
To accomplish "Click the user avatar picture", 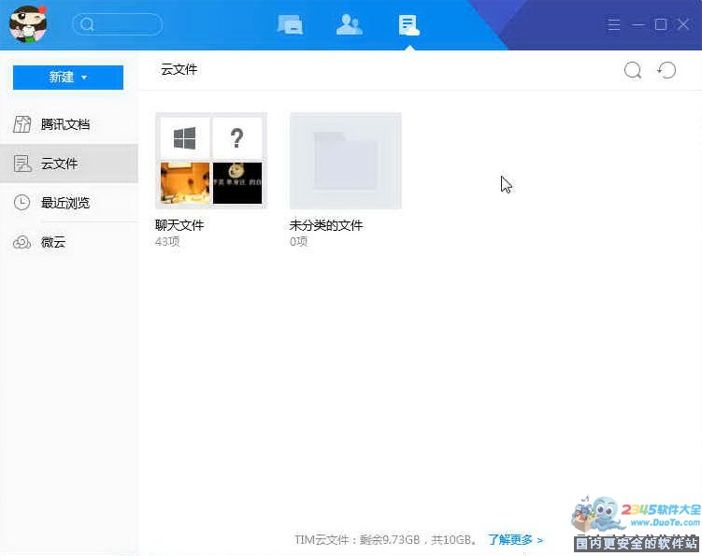I will click(28, 24).
